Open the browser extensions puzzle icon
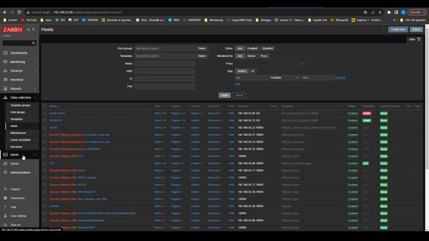Screen dimensions: 429x241 (389, 12)
